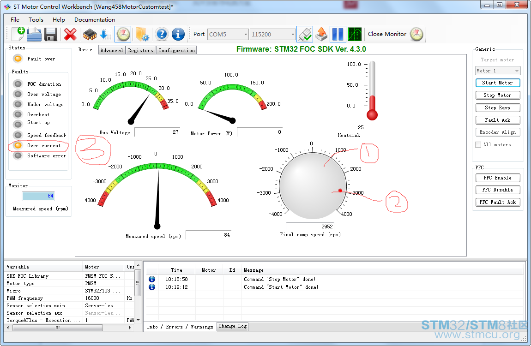Click the Stop Motor button
531x346 pixels.
(497, 95)
